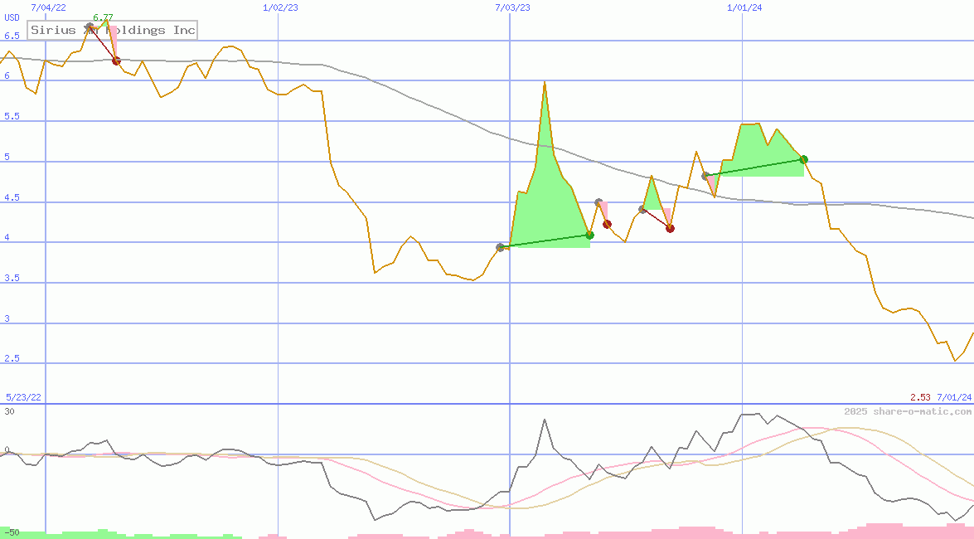Click the 3.5 price axis label

click(x=12, y=278)
